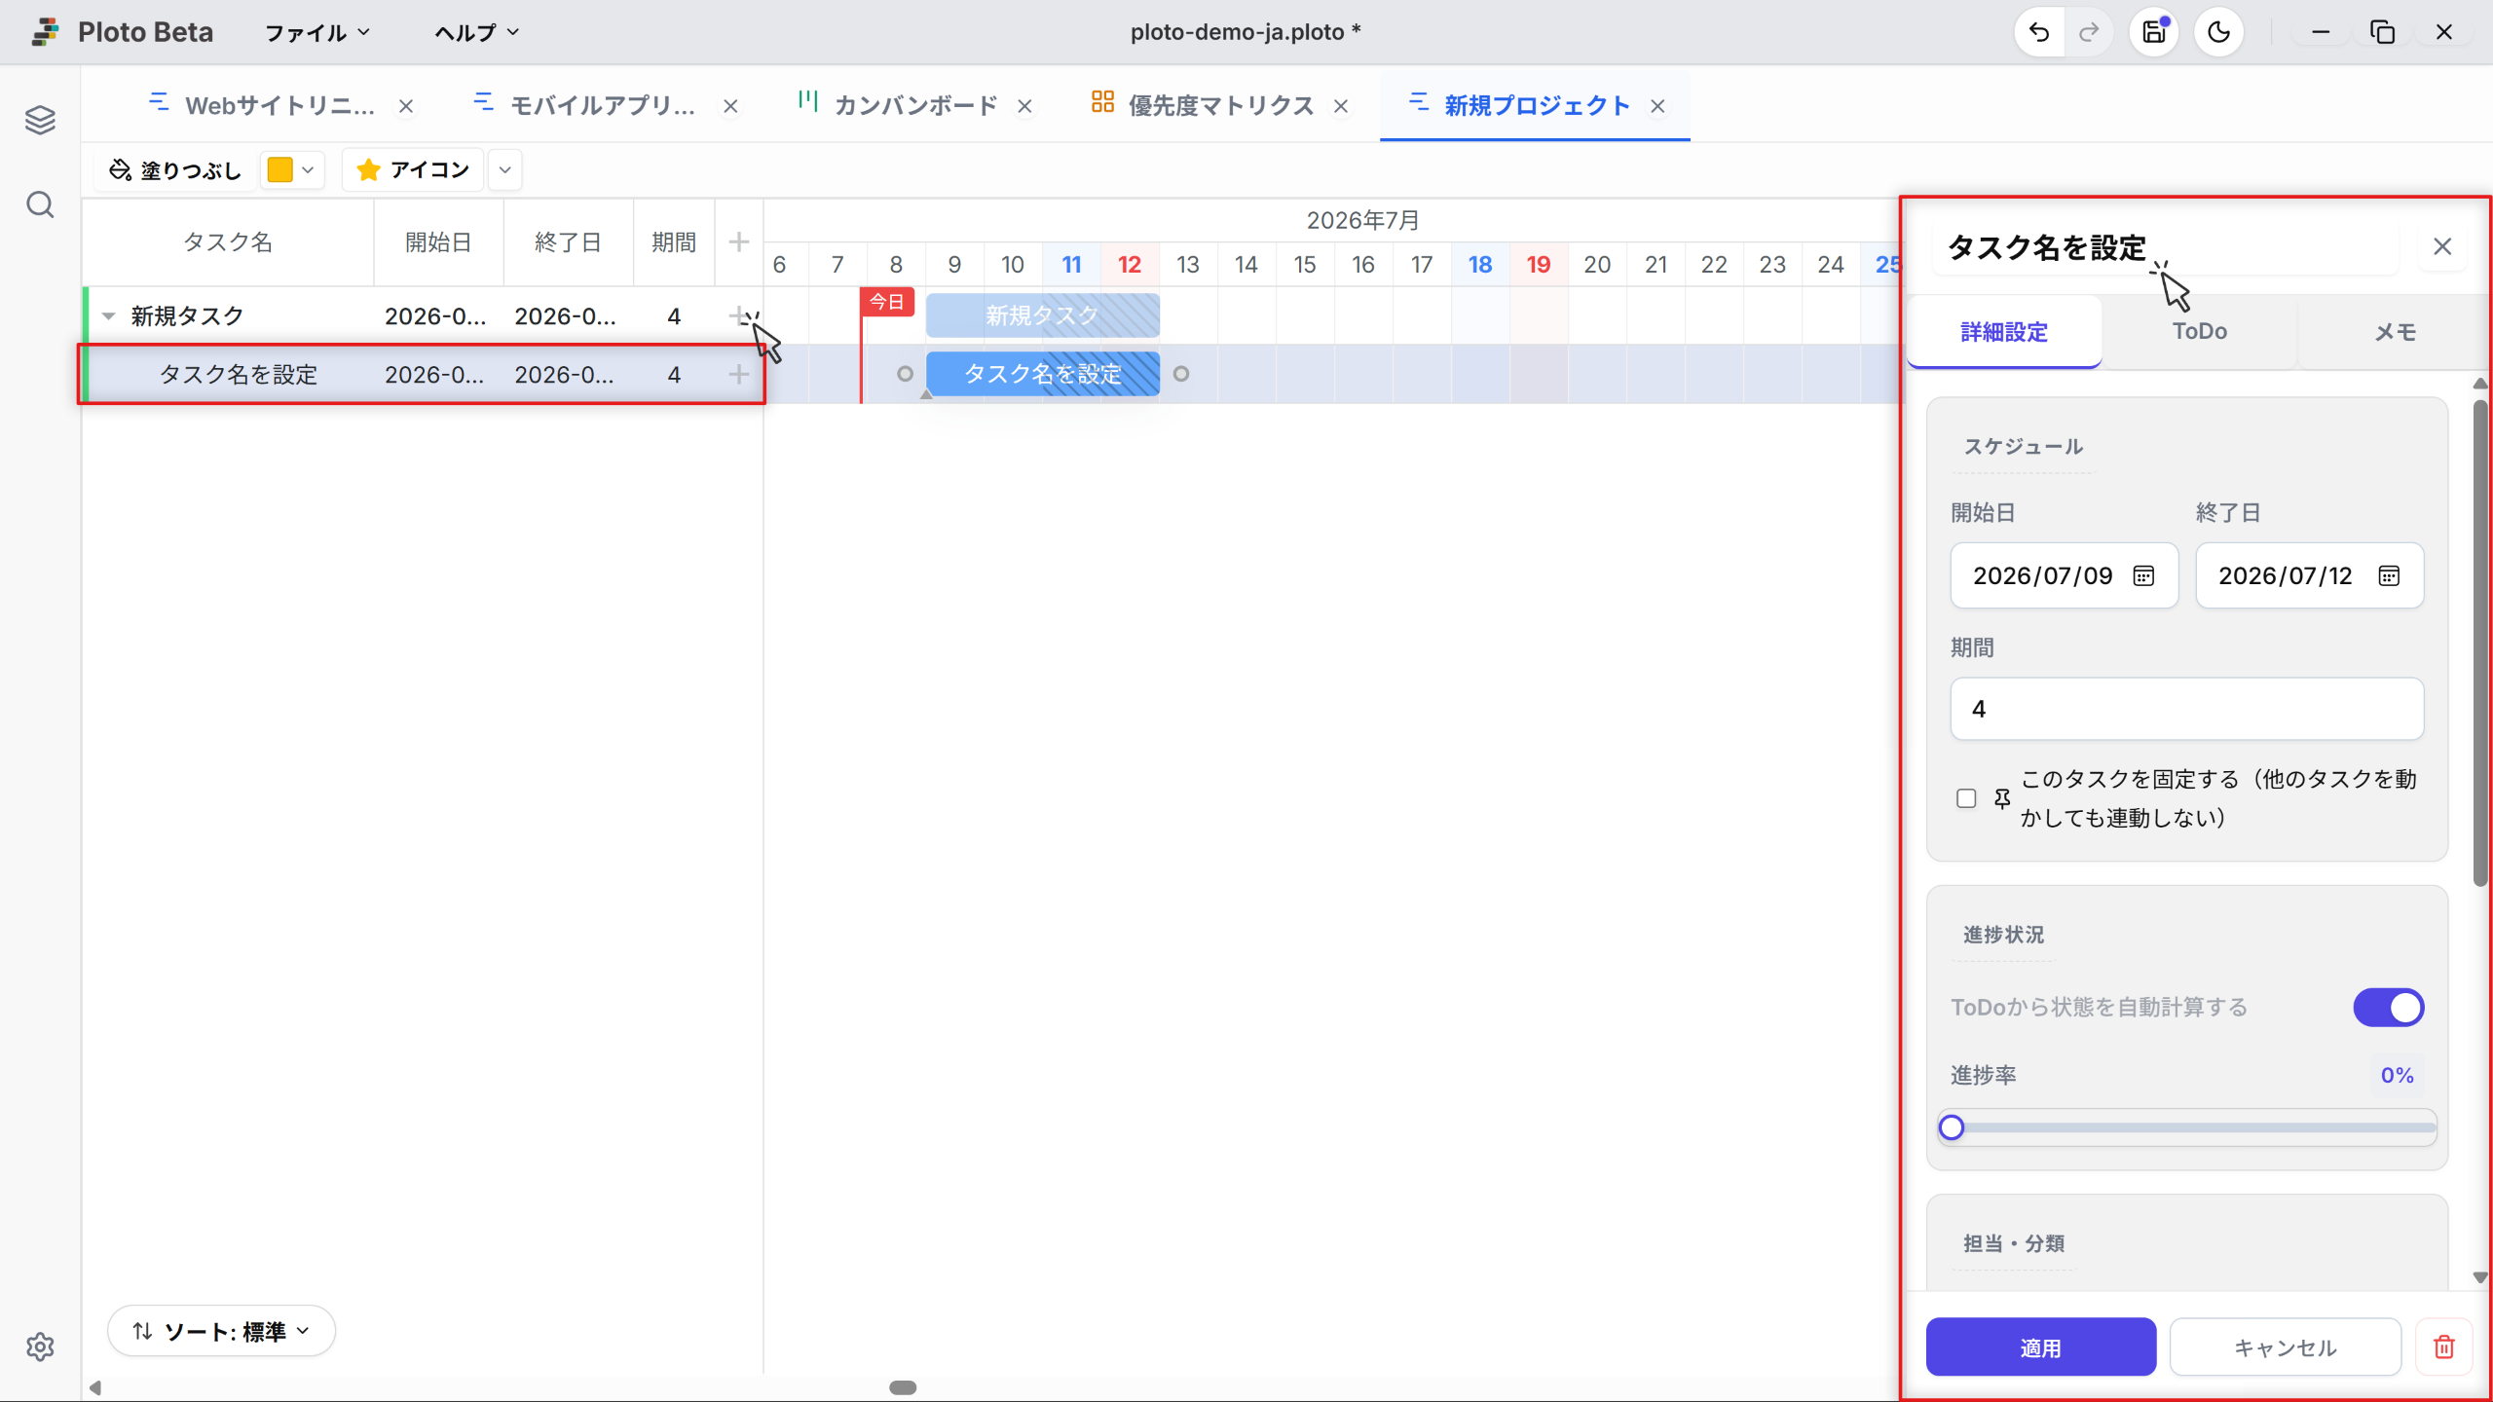Screen dimensions: 2493x1402
Task: Toggle dark mode with the moon icon
Action: tap(2218, 32)
